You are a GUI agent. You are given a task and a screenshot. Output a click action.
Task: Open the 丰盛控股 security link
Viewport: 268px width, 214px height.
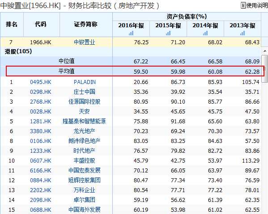coord(85,160)
